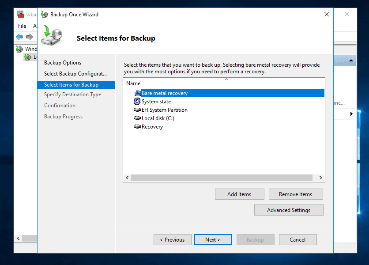Open Advanced Settings

pyautogui.click(x=289, y=210)
